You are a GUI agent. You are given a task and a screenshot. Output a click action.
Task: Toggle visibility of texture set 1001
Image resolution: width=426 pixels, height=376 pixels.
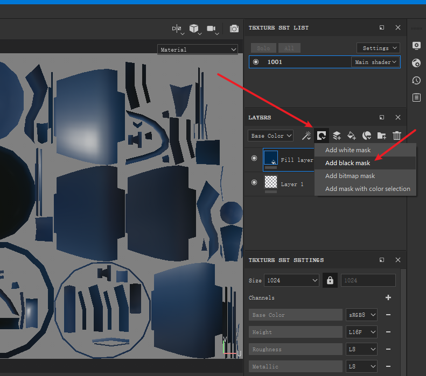256,62
